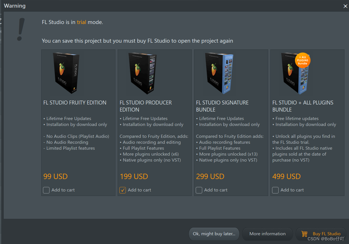Close the Warning dialog
The width and height of the screenshot is (349, 244).
pyautogui.click(x=345, y=6)
